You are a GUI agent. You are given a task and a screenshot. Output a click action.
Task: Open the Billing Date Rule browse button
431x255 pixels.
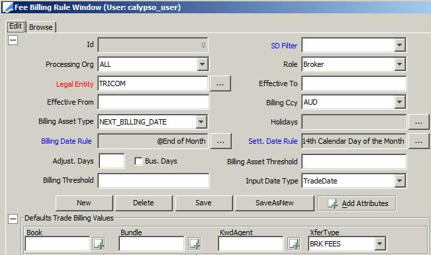coord(220,141)
